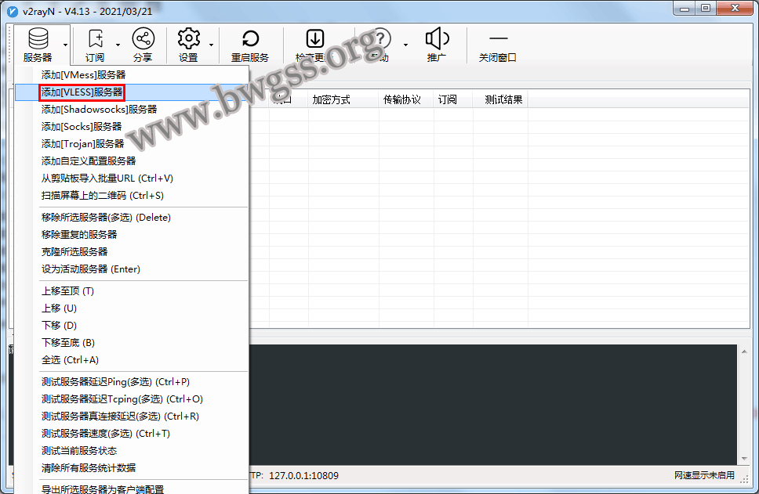
Task: Choose 下移至底 (B) menu item
Action: [132, 343]
